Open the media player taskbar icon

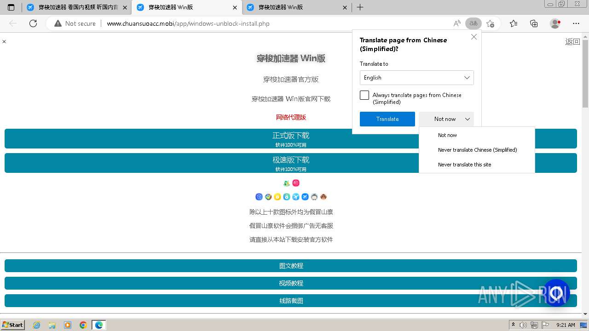tap(68, 325)
